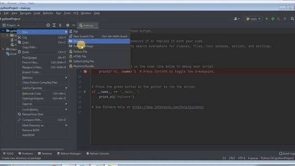Image resolution: width=295 pixels, height=166 pixels.
Task: Select New Scratch File entry
Action: tap(99, 36)
